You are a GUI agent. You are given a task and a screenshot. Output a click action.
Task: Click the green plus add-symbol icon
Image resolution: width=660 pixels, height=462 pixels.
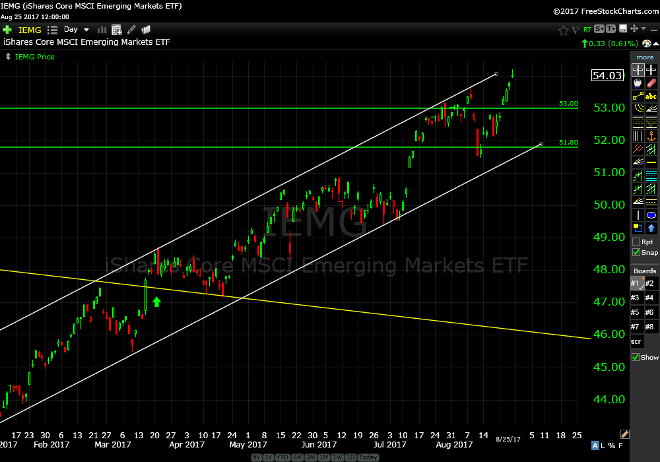tap(7, 30)
